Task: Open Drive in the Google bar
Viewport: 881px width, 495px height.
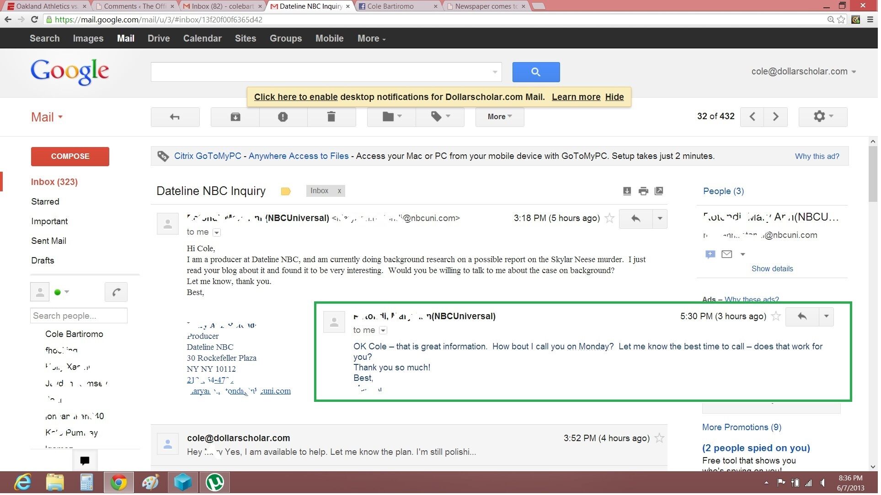Action: [x=159, y=39]
